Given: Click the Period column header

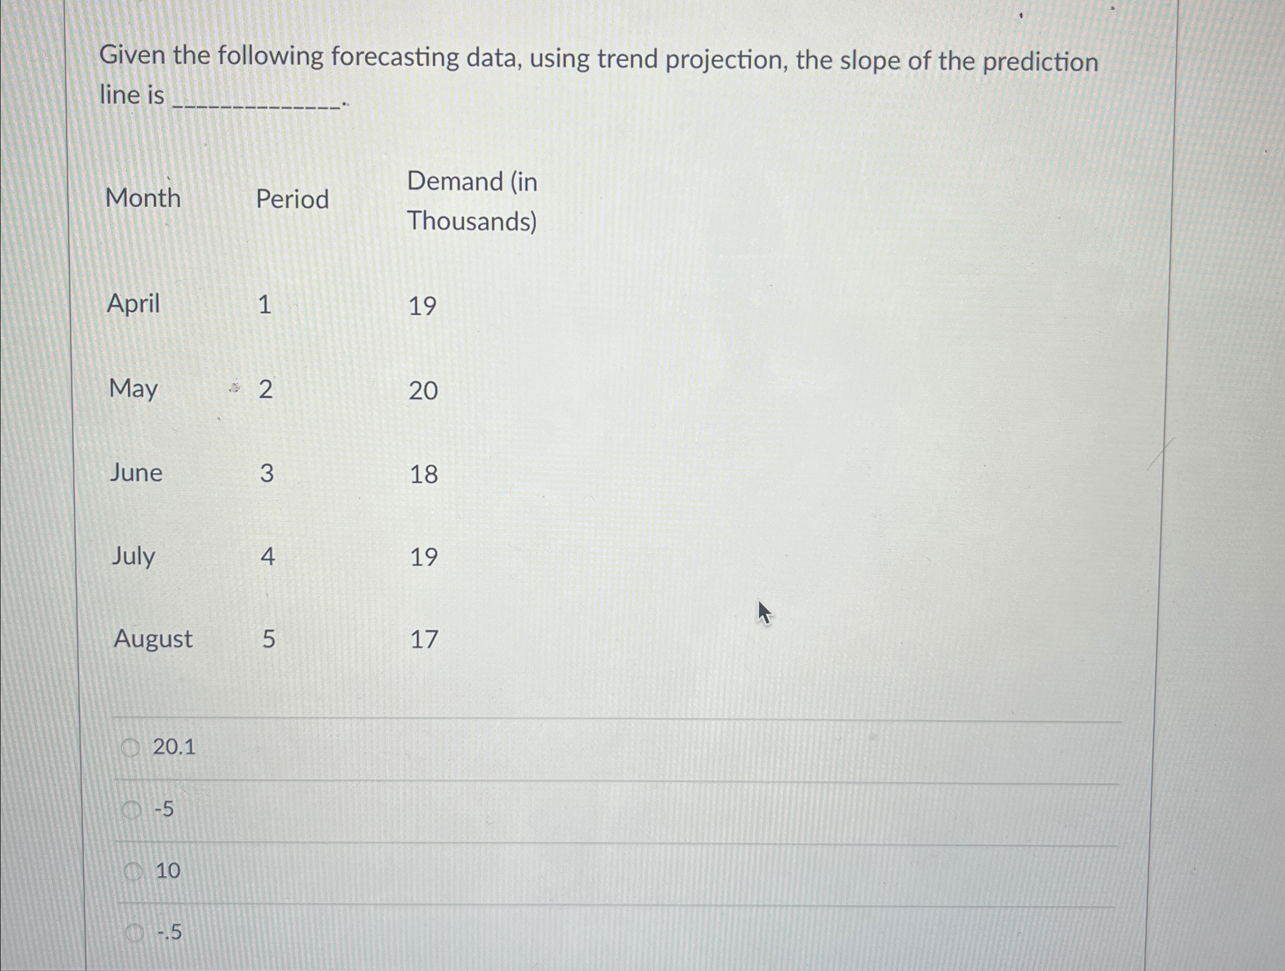Looking at the screenshot, I should (x=293, y=199).
